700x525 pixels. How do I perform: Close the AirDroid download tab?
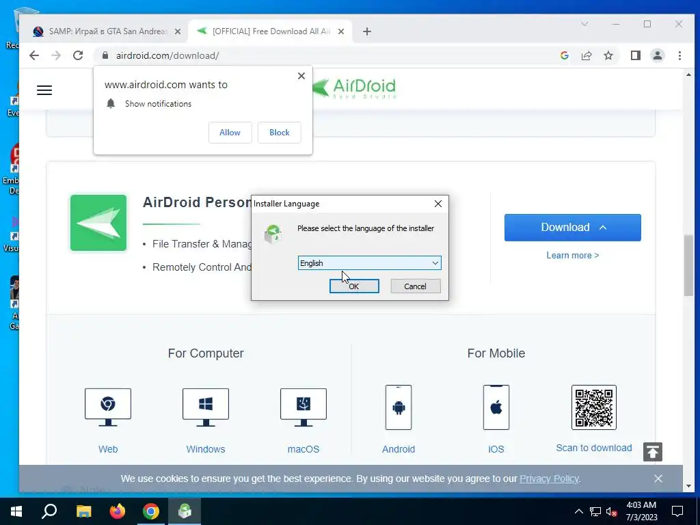(x=341, y=31)
